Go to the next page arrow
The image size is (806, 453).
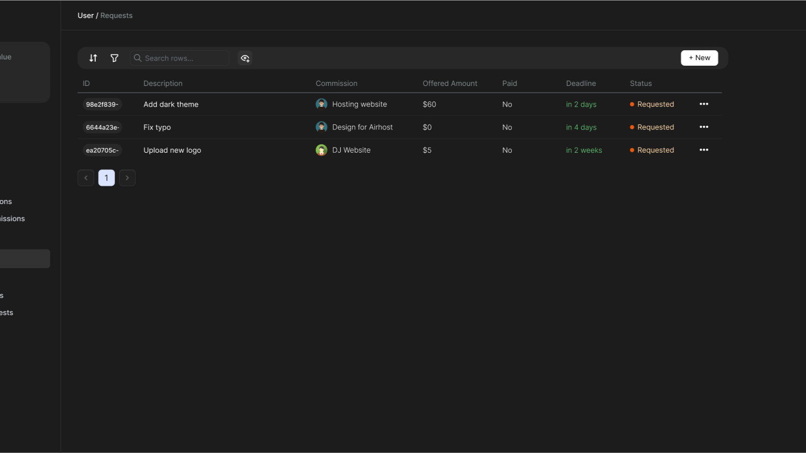coord(127,178)
